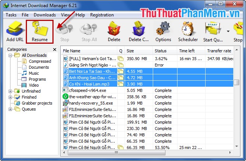
Task: Select the Unfinished folder
Action: point(31,91)
